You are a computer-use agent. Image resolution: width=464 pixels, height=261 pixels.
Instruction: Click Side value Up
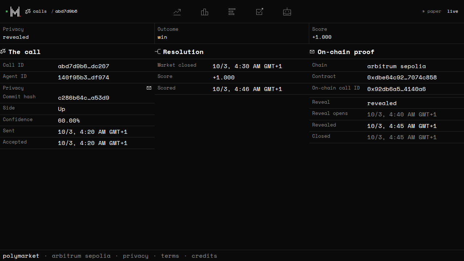point(62,109)
